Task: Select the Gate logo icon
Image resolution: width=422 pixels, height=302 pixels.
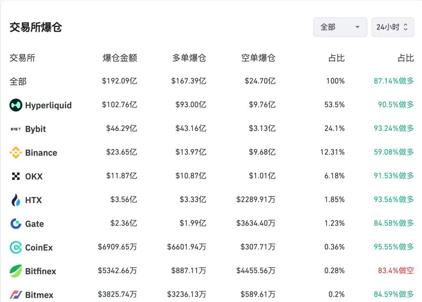Action: (x=16, y=224)
